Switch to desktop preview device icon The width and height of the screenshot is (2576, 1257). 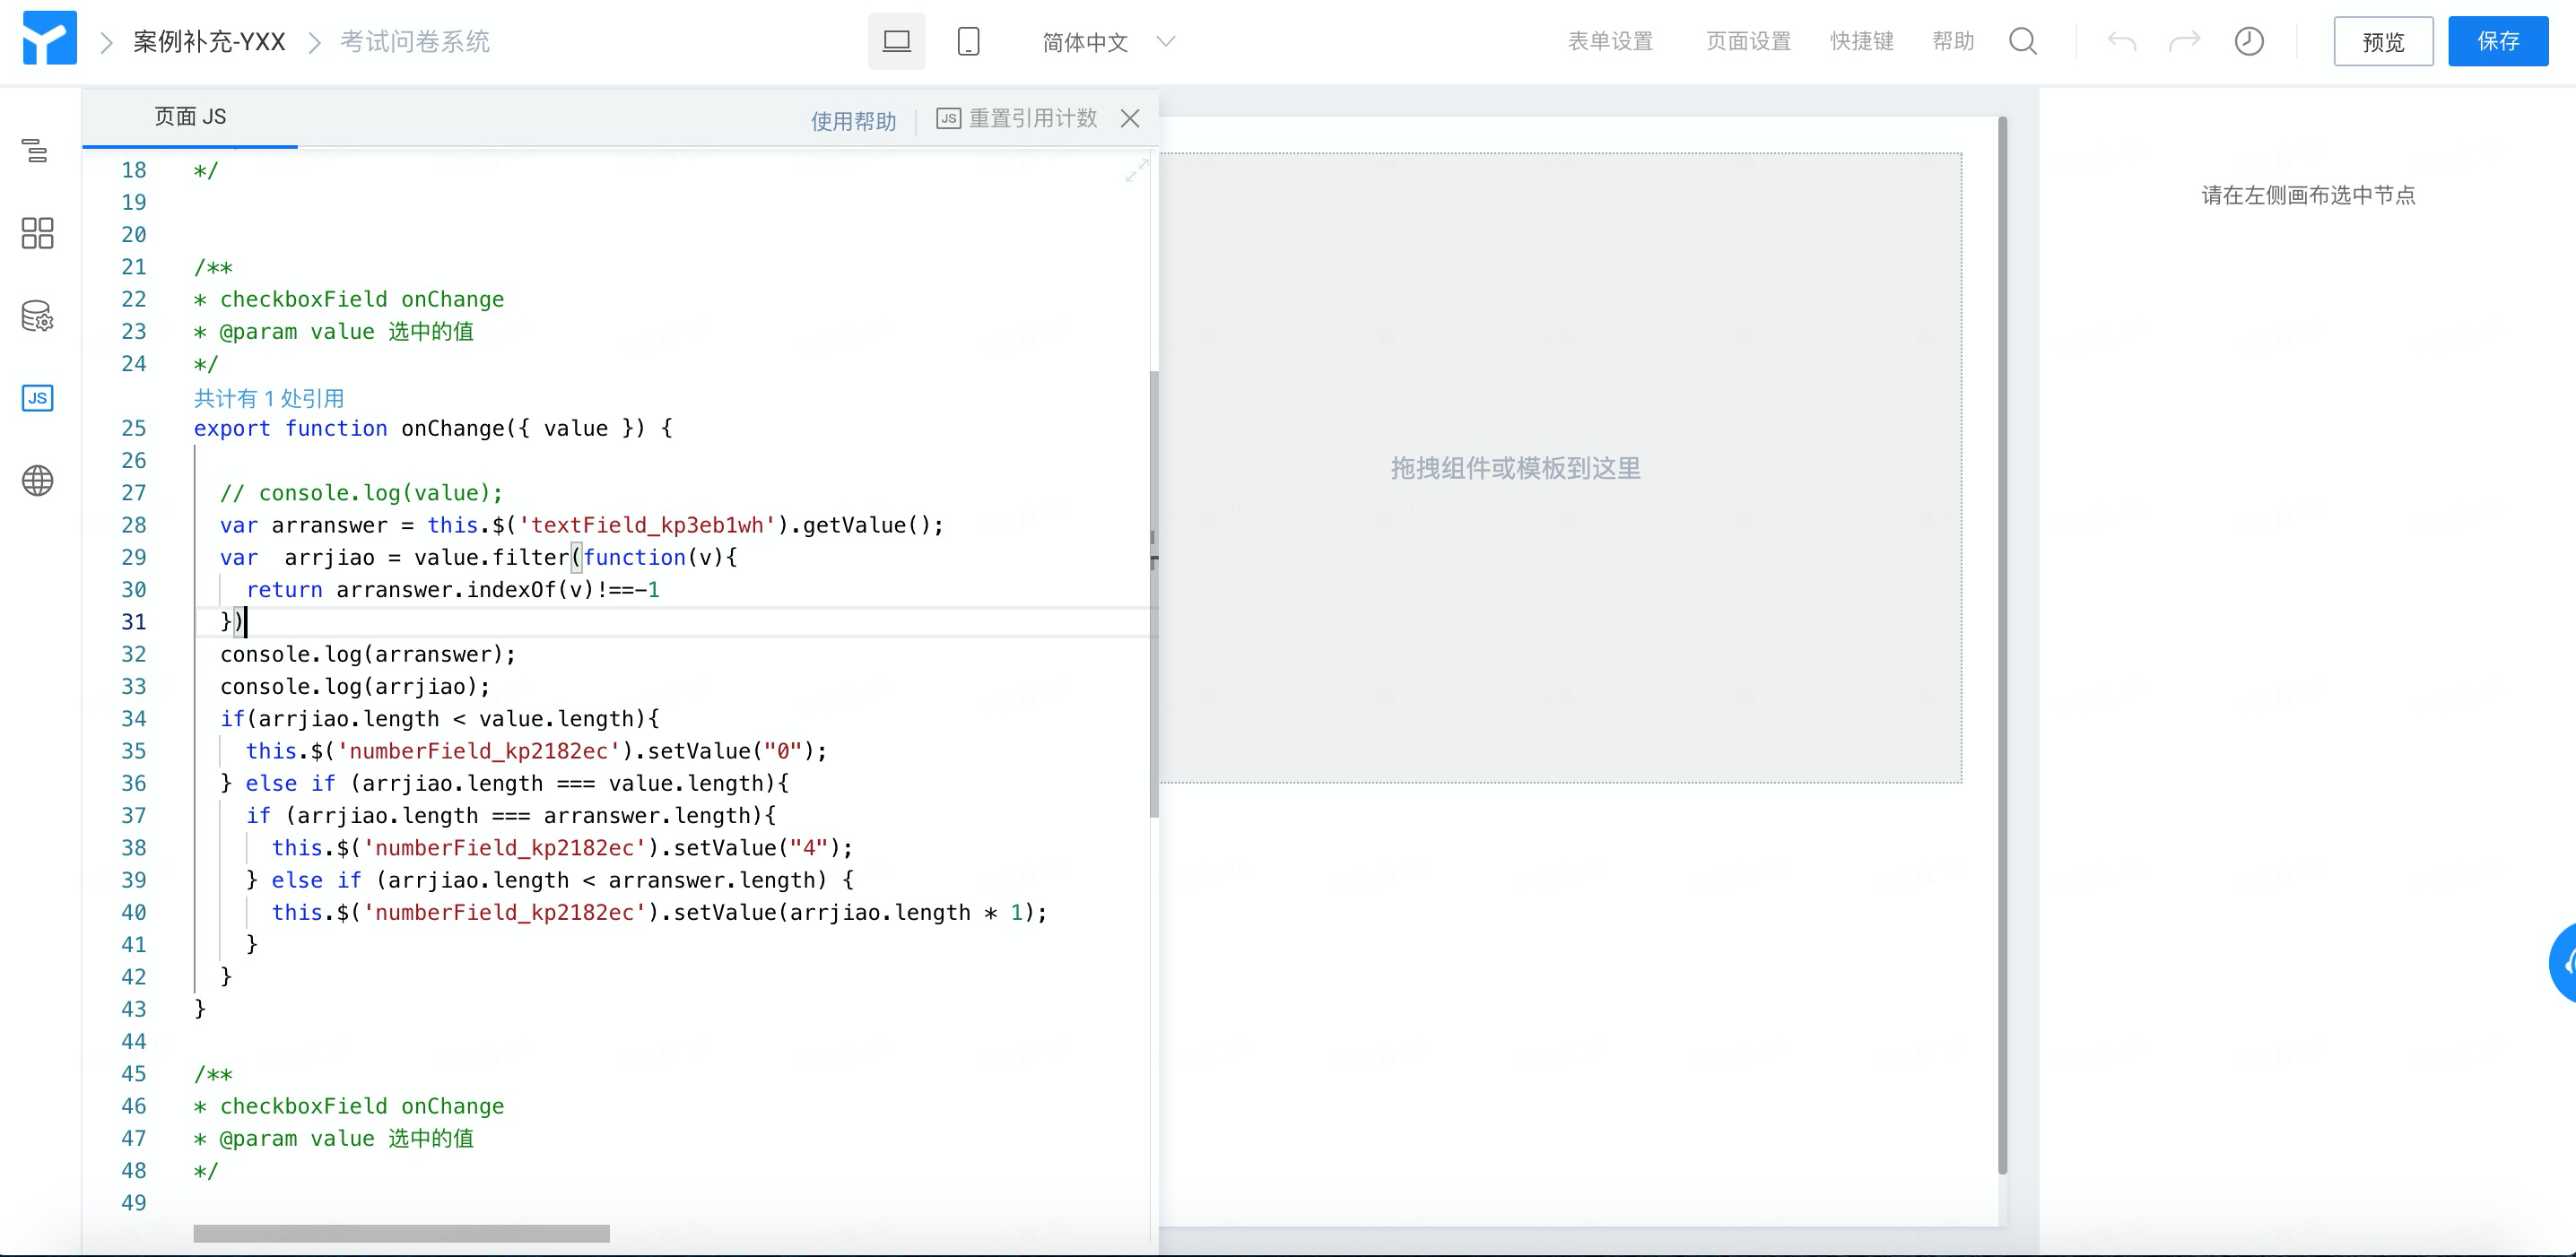coord(896,41)
